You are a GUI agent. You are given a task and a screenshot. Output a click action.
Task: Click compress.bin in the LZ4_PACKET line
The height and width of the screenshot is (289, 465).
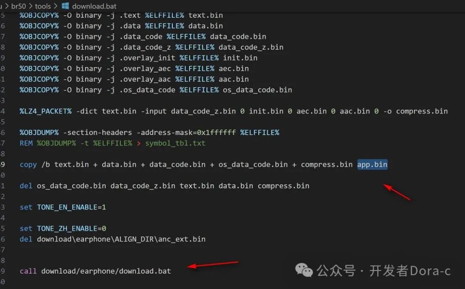click(422, 111)
